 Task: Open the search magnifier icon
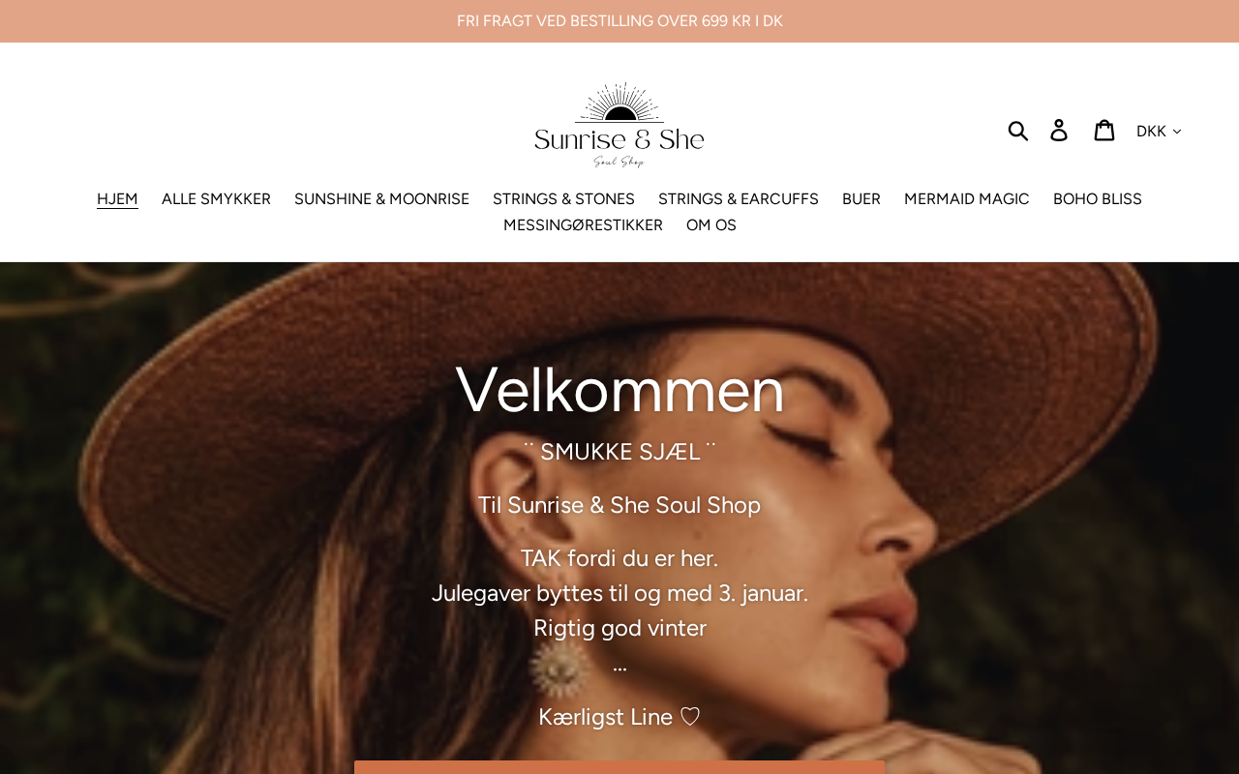pos(1017,130)
